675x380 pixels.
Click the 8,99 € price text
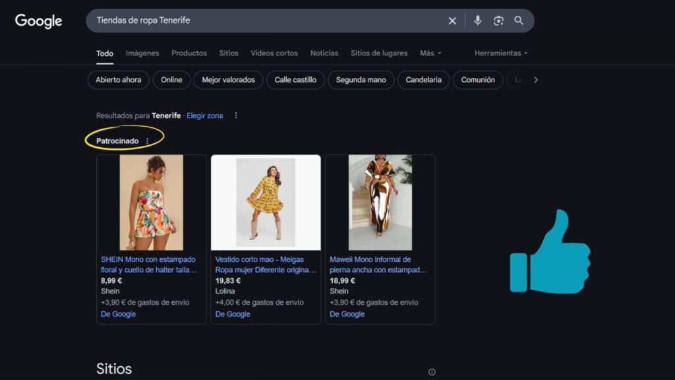coord(111,280)
